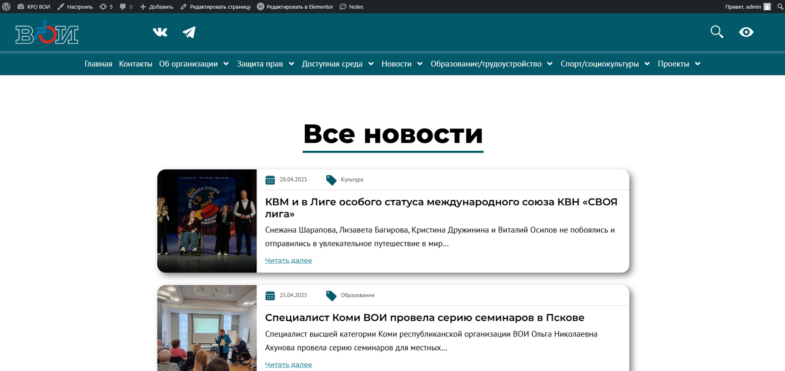
Task: Click the Культура category tag
Action: click(352, 180)
